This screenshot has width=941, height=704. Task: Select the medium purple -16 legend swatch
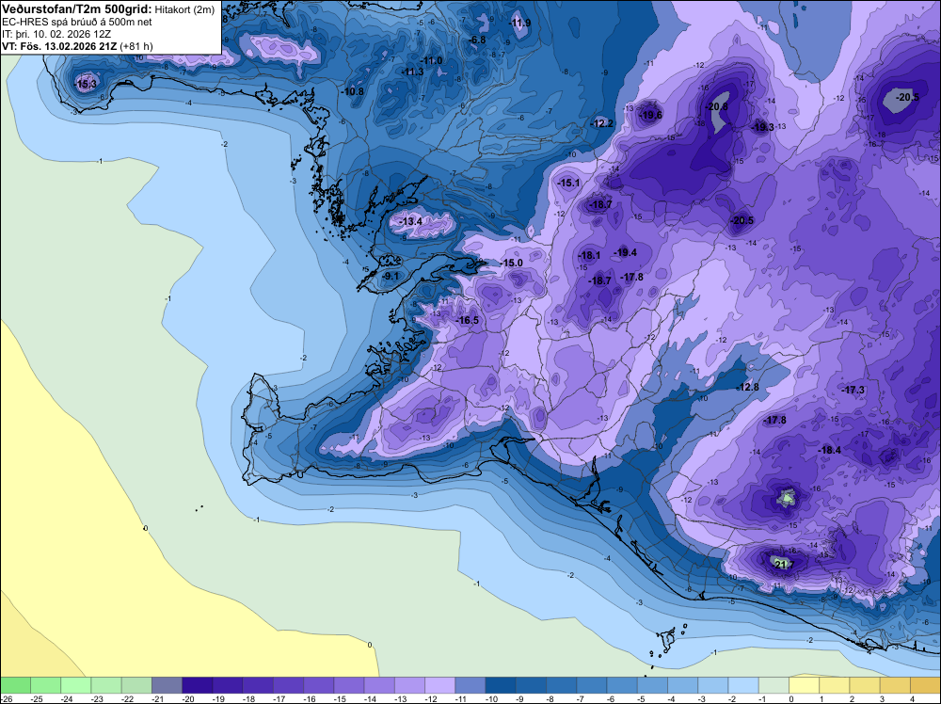(319, 685)
